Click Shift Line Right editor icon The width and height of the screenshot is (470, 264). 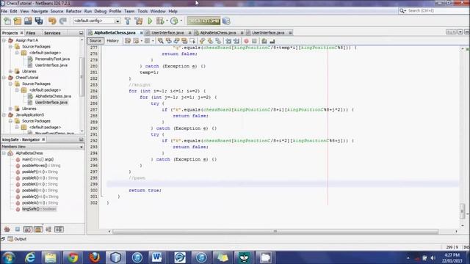tap(236, 41)
